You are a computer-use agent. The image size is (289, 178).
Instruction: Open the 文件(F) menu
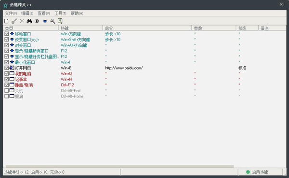[x=11, y=14]
